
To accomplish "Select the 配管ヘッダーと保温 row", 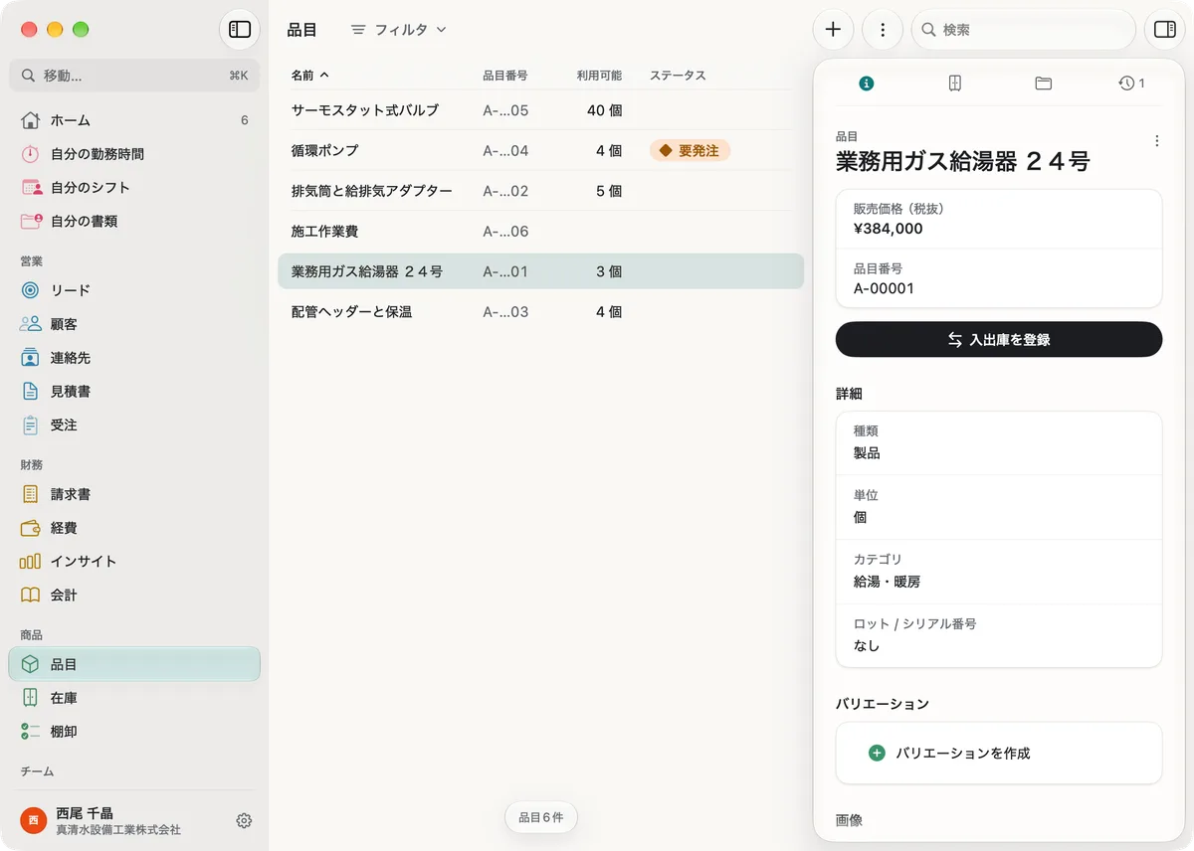I will pyautogui.click(x=540, y=312).
